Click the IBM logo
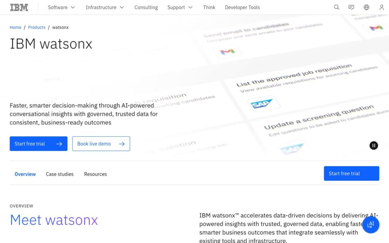The height and width of the screenshot is (243, 389). pos(19,8)
